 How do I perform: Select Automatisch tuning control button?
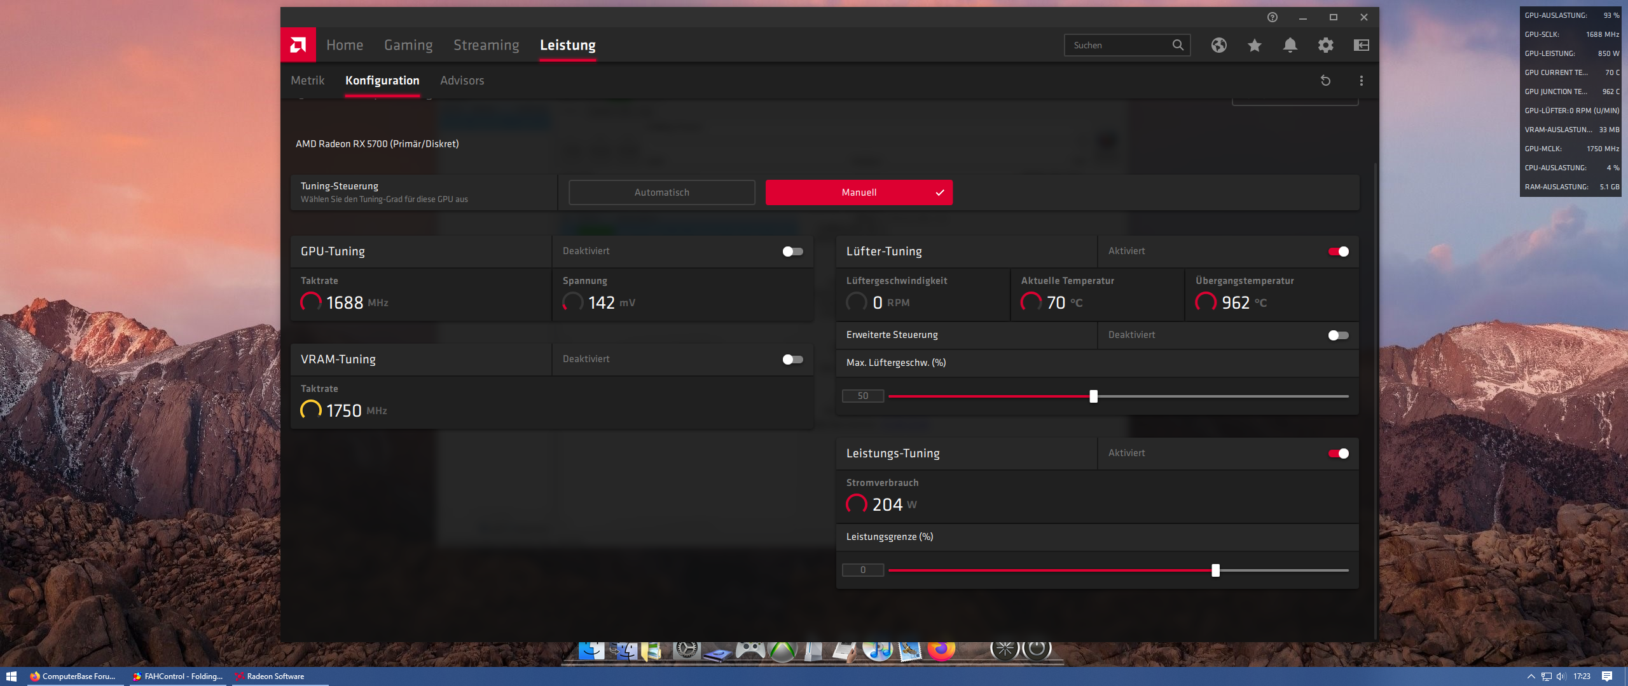(661, 192)
